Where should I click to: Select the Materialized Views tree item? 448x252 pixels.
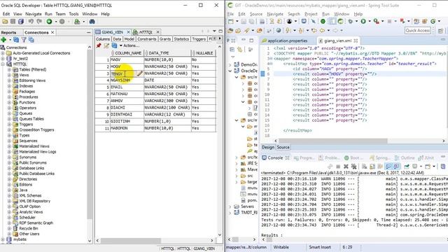click(34, 146)
